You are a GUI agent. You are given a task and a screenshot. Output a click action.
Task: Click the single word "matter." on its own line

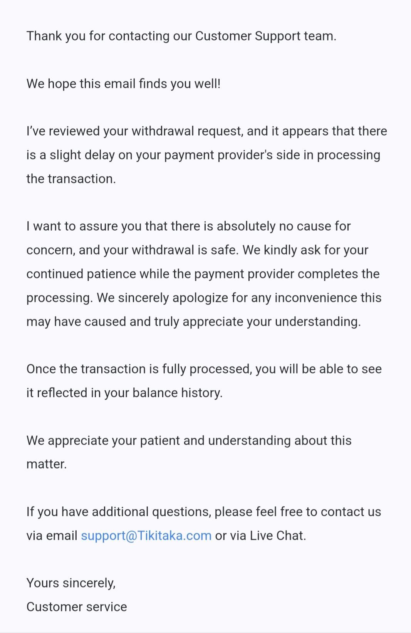click(47, 464)
